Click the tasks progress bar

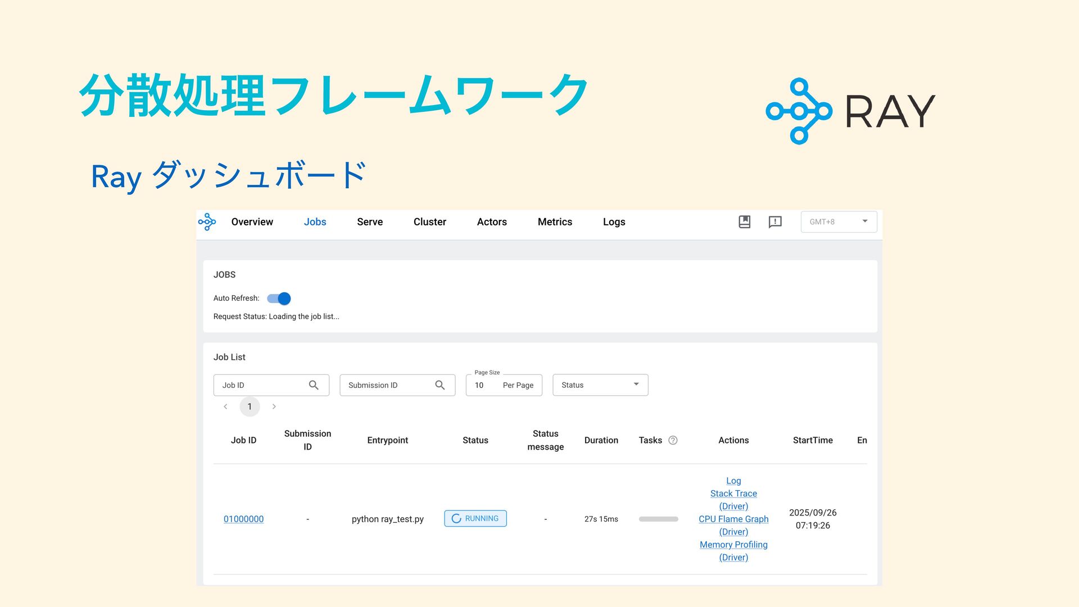[x=658, y=519]
